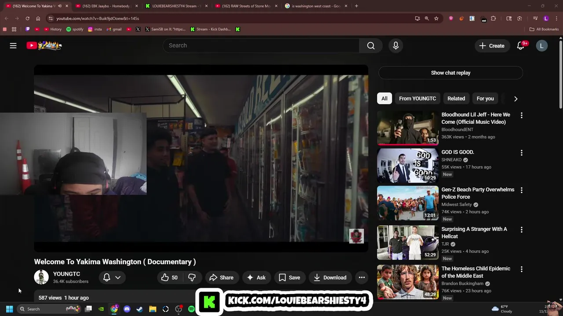Open File Explorer from the taskbar
The image size is (563, 316).
[153, 309]
